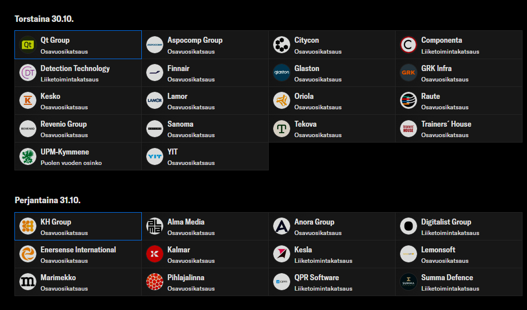Image resolution: width=527 pixels, height=310 pixels.
Task: Click the Pihlajalinna red berries logo
Action: click(155, 282)
